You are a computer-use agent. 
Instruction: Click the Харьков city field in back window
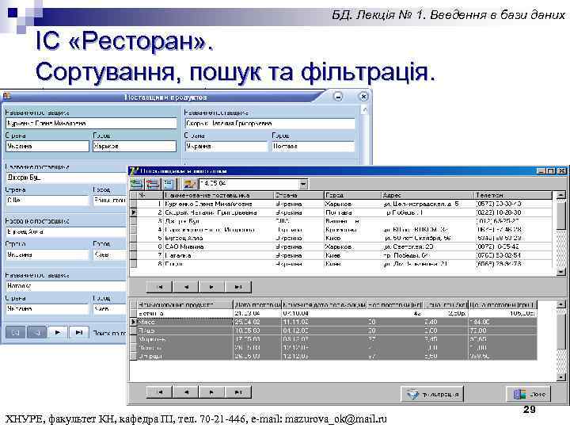coord(134,146)
